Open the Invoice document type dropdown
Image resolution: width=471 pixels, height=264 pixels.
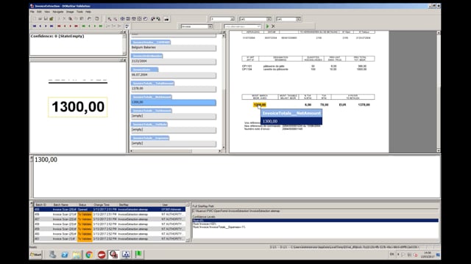210,26
